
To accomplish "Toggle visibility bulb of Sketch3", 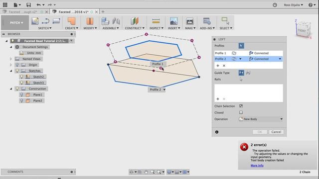I will pos(21,83).
